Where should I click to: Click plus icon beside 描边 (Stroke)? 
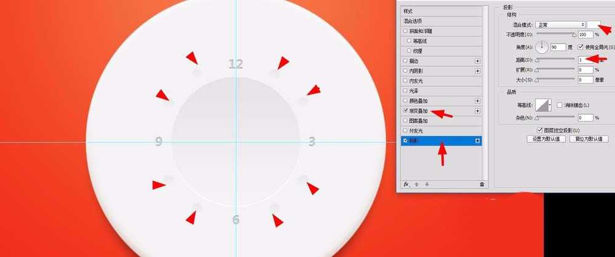[477, 61]
